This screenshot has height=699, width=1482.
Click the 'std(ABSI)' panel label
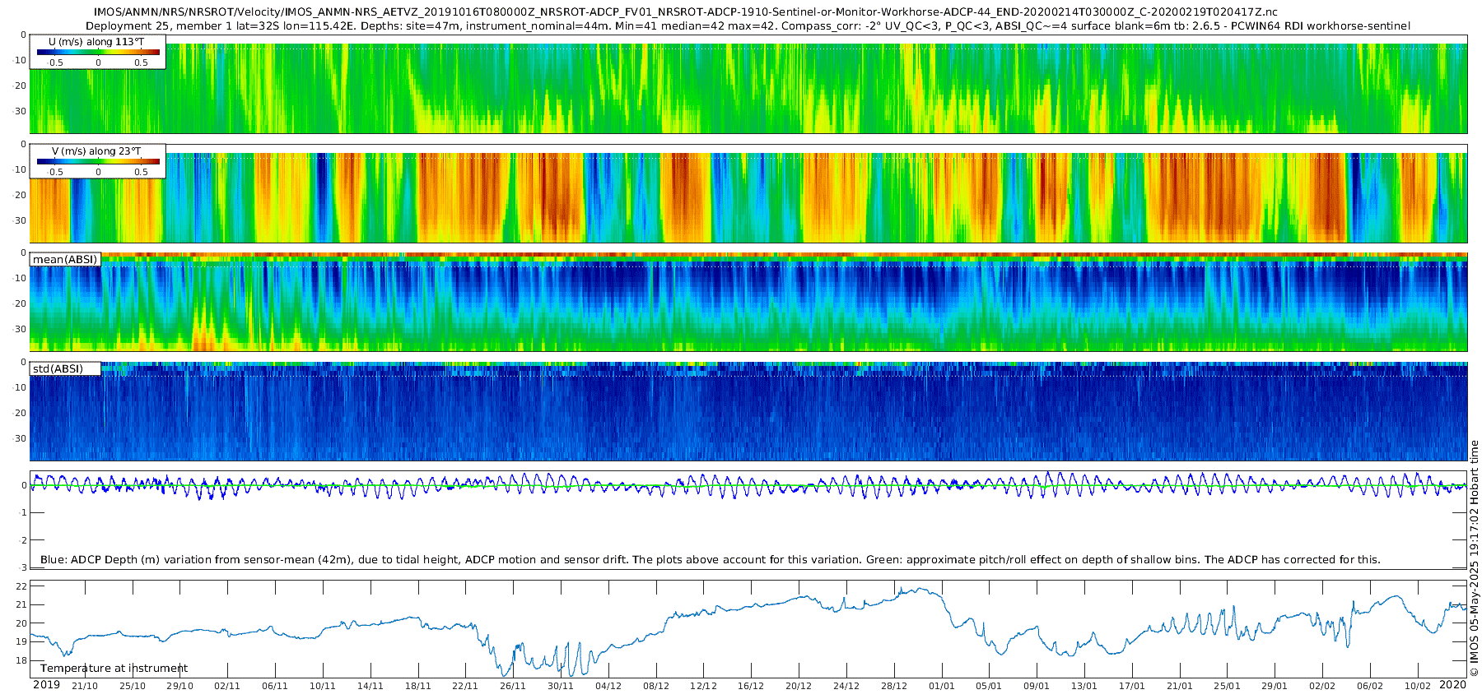[x=58, y=368]
